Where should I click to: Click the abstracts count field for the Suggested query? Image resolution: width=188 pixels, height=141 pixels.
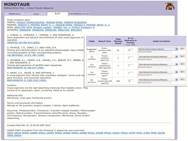(x=131, y=50)
